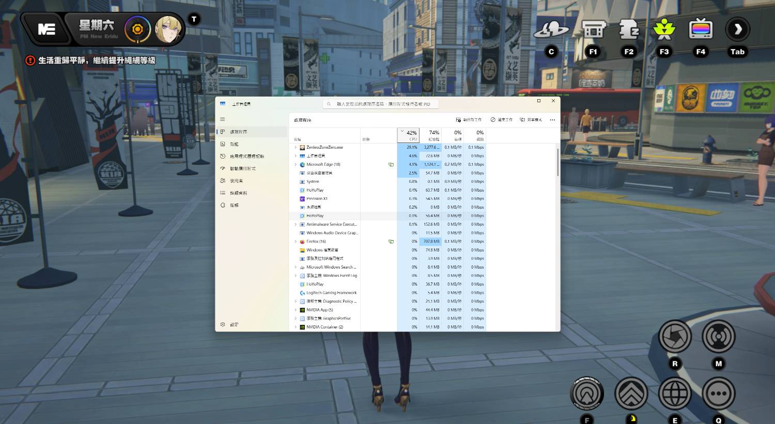Click the Task Manager vertical scrollbar
This screenshot has height=424, width=775.
pos(557,163)
